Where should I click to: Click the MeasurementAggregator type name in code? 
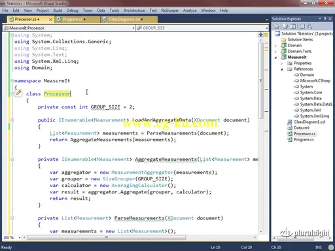coord(142,173)
